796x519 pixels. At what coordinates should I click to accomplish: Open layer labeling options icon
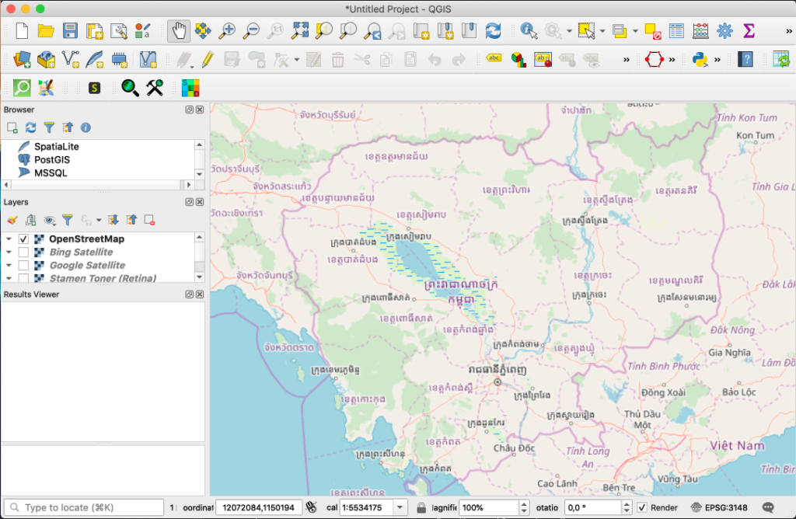494,58
